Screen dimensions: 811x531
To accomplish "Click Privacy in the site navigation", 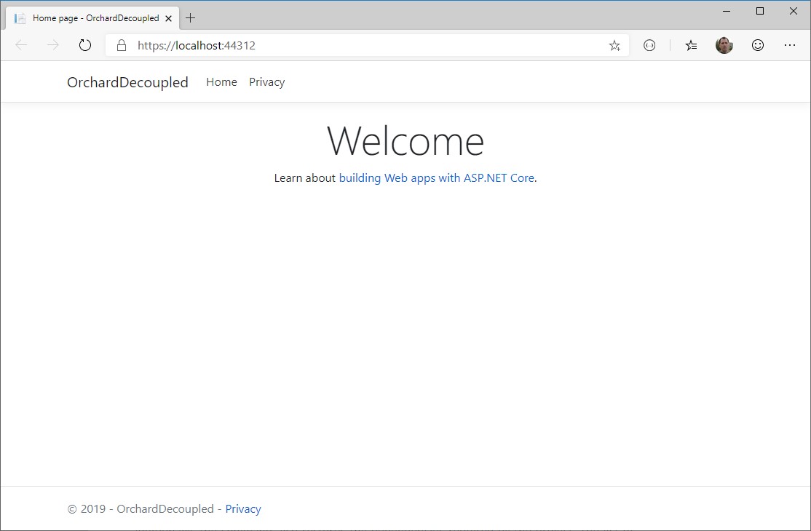I will (266, 81).
